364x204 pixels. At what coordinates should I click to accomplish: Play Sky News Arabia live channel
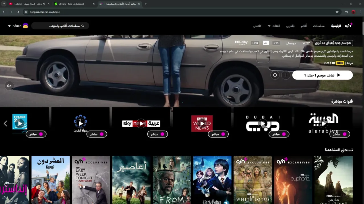click(x=141, y=124)
